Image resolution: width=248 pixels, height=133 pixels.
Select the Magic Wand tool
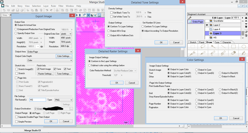(213, 47)
